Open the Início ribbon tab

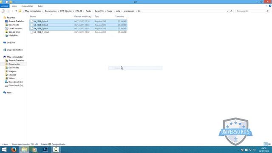click(14, 6)
